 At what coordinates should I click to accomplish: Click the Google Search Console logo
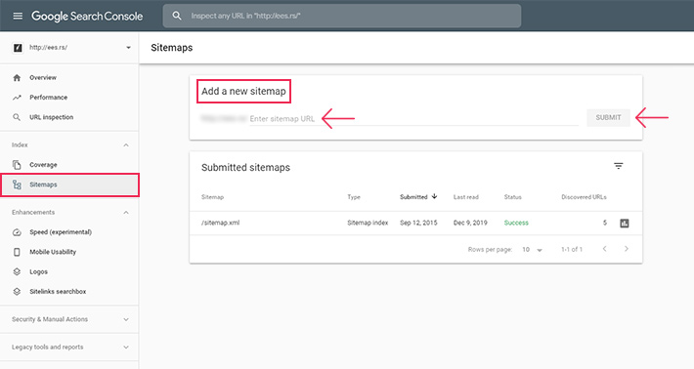point(87,16)
